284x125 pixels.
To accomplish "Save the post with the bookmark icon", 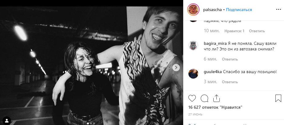I will point(278,98).
